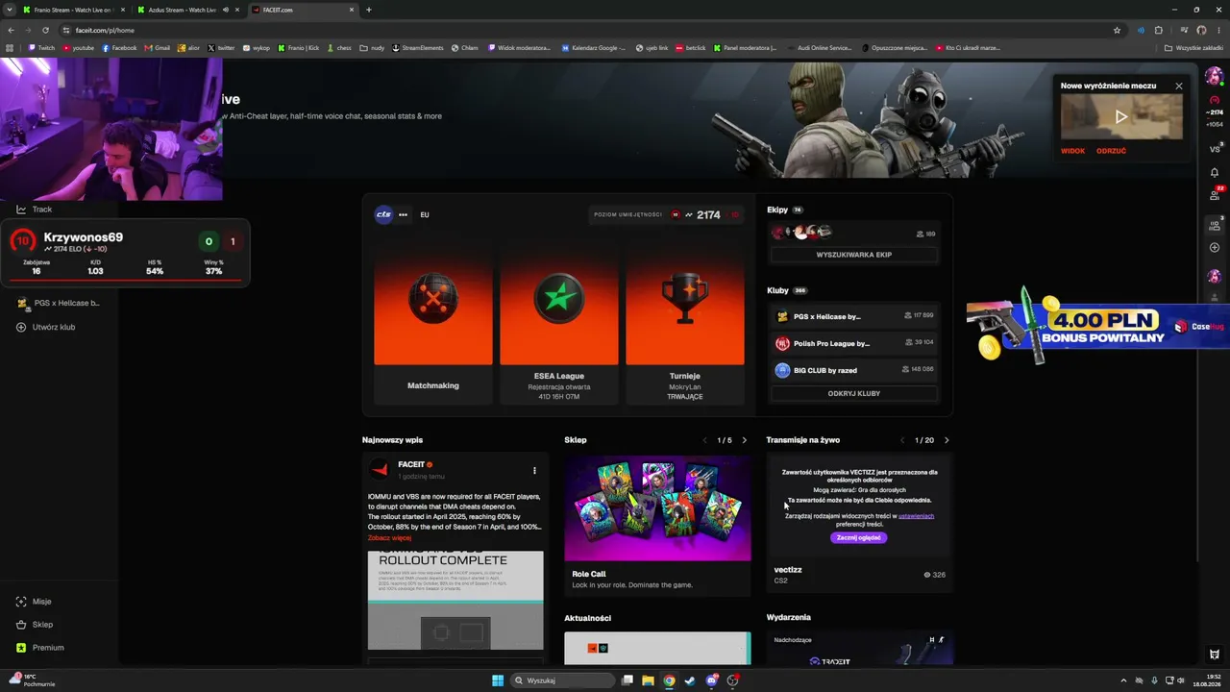Click the Windows taskbar search box
Image resolution: width=1230 pixels, height=692 pixels.
(562, 680)
